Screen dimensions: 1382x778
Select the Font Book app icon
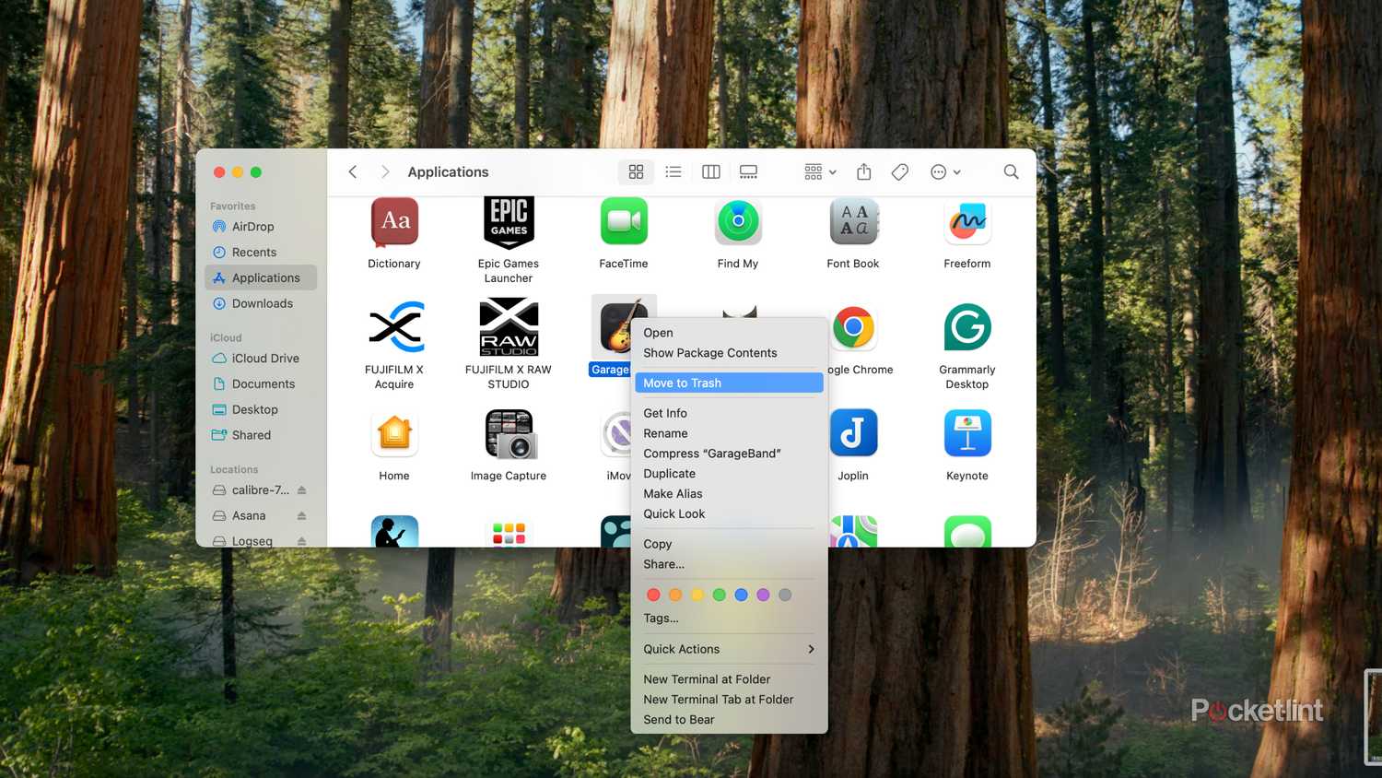tap(853, 221)
